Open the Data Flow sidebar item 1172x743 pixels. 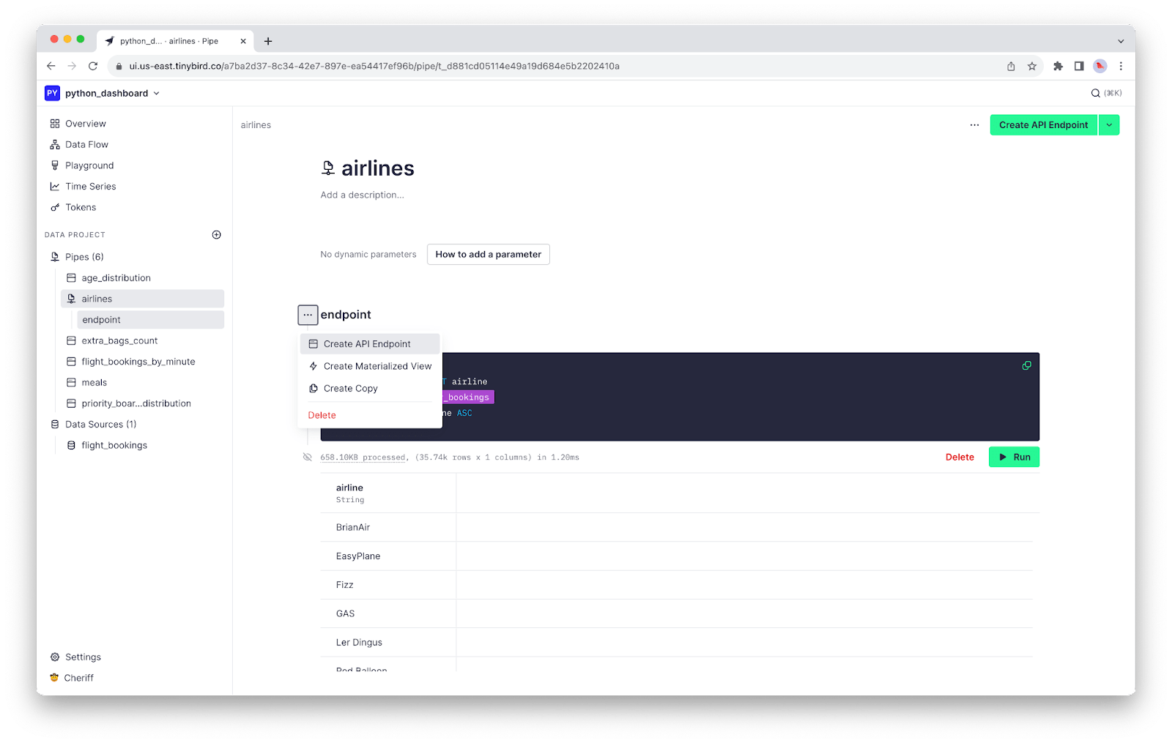(86, 145)
